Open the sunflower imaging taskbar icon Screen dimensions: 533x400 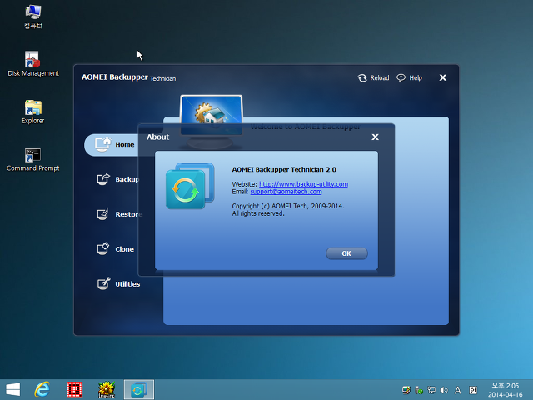click(x=107, y=389)
